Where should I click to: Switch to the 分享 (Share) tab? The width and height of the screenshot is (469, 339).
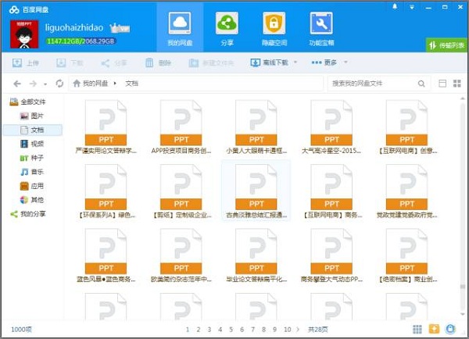[x=227, y=27]
